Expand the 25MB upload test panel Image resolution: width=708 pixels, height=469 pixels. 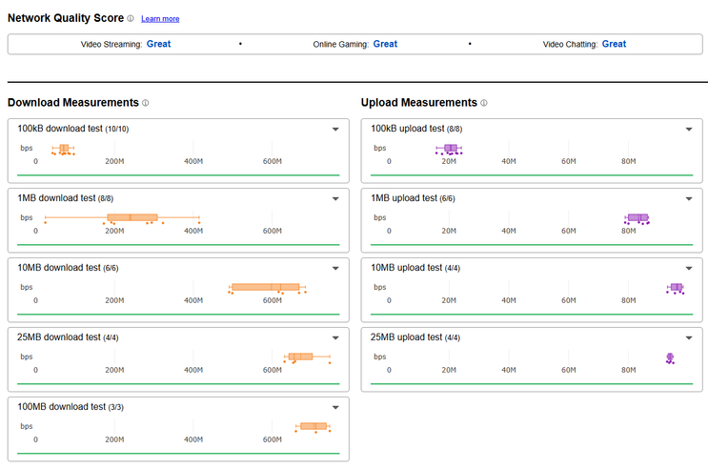tap(689, 337)
